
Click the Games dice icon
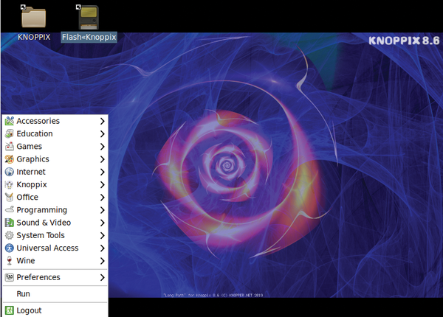(x=10, y=147)
